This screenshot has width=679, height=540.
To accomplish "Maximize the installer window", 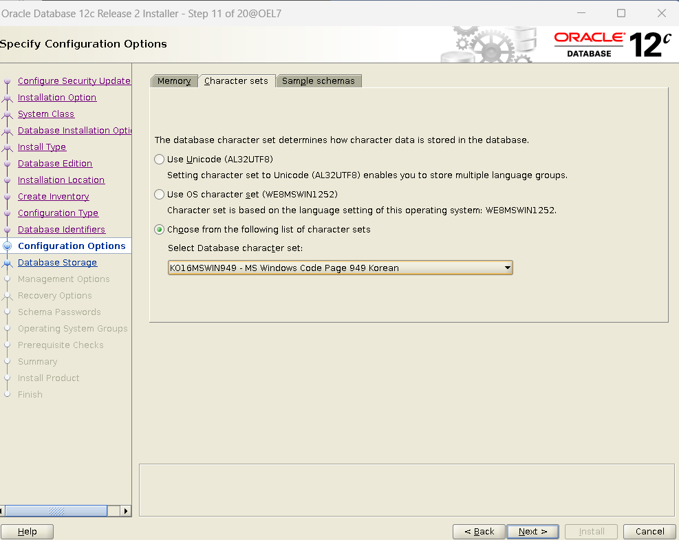I will 621,14.
